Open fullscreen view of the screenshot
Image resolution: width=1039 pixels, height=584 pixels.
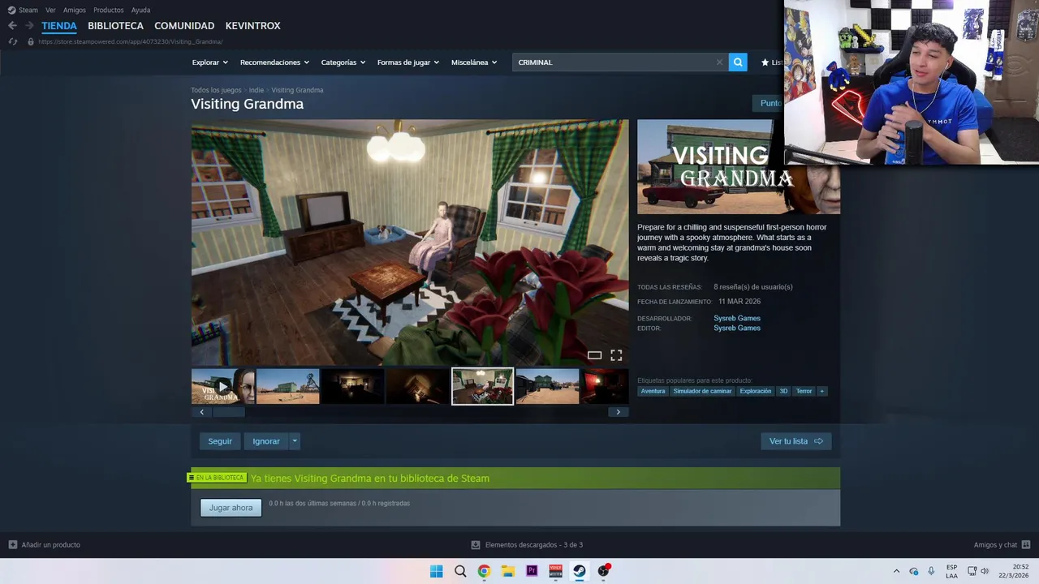616,355
